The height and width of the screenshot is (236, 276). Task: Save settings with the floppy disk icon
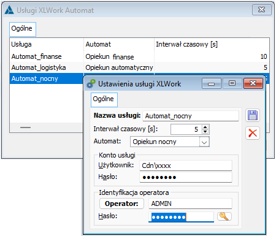253,115
